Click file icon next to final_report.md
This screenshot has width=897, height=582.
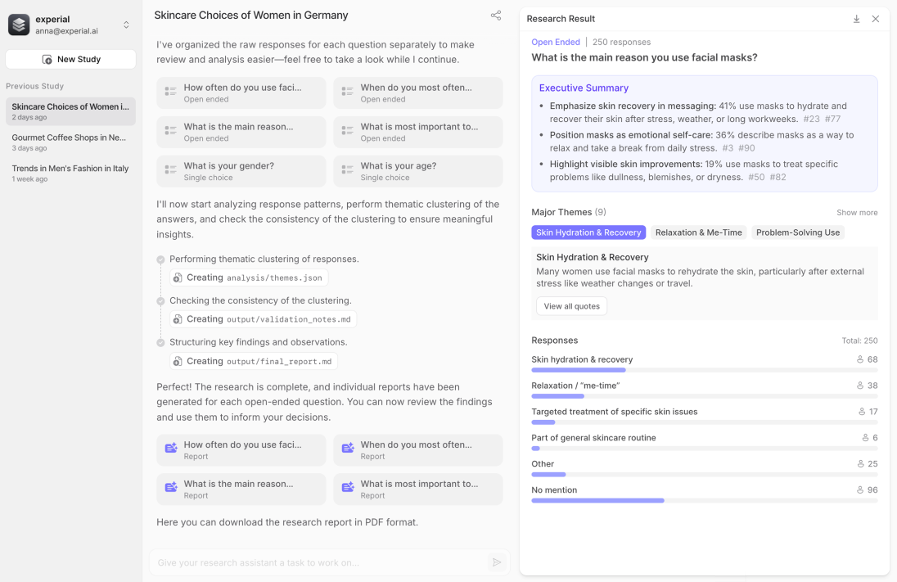178,361
